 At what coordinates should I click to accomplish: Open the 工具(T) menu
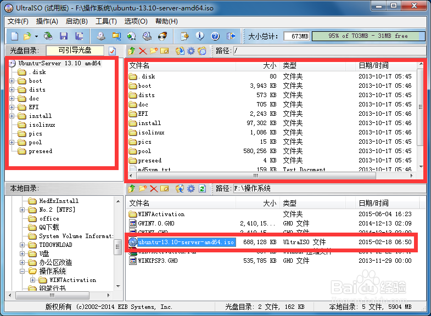pos(106,21)
